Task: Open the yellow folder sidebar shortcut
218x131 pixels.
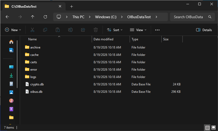Action: coord(11,118)
